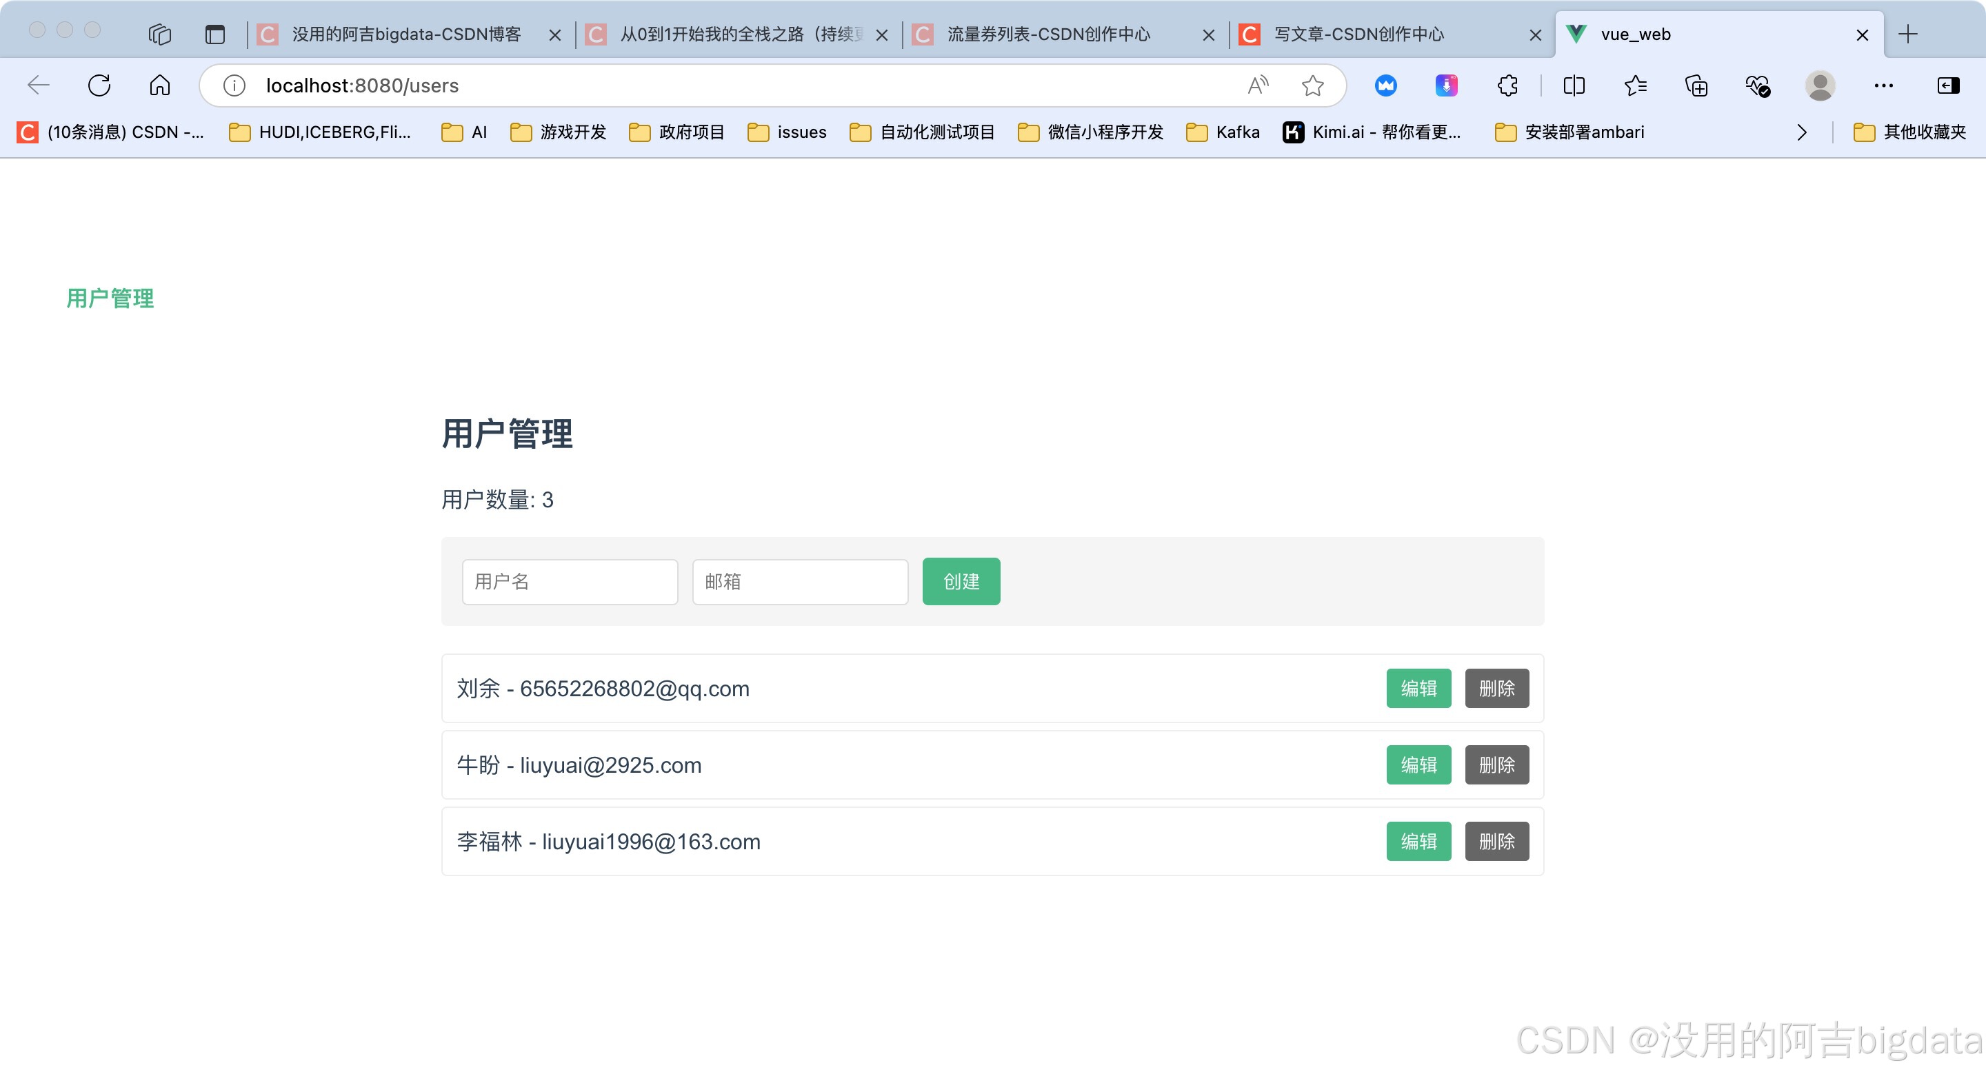The width and height of the screenshot is (1986, 1074).
Task: Click 删除 for user 李福林
Action: [1496, 841]
